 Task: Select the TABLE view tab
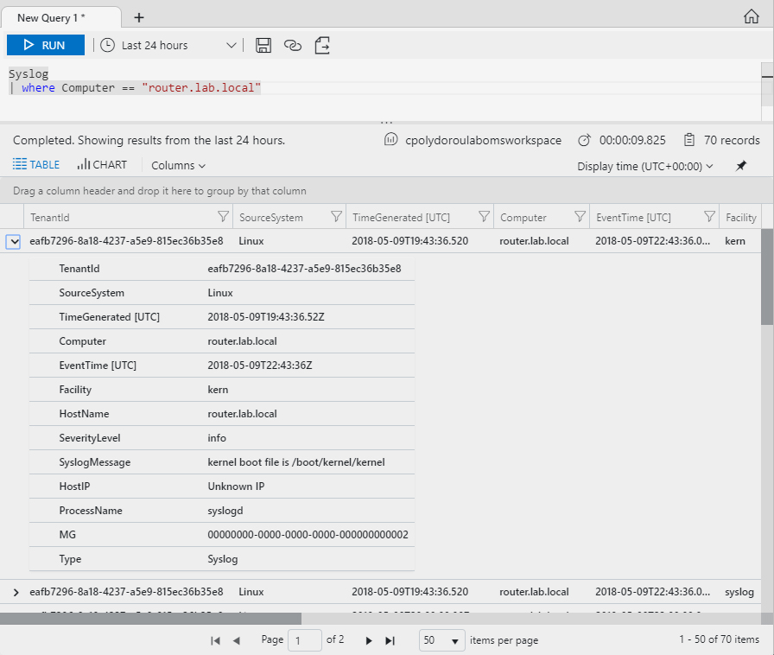coord(35,164)
